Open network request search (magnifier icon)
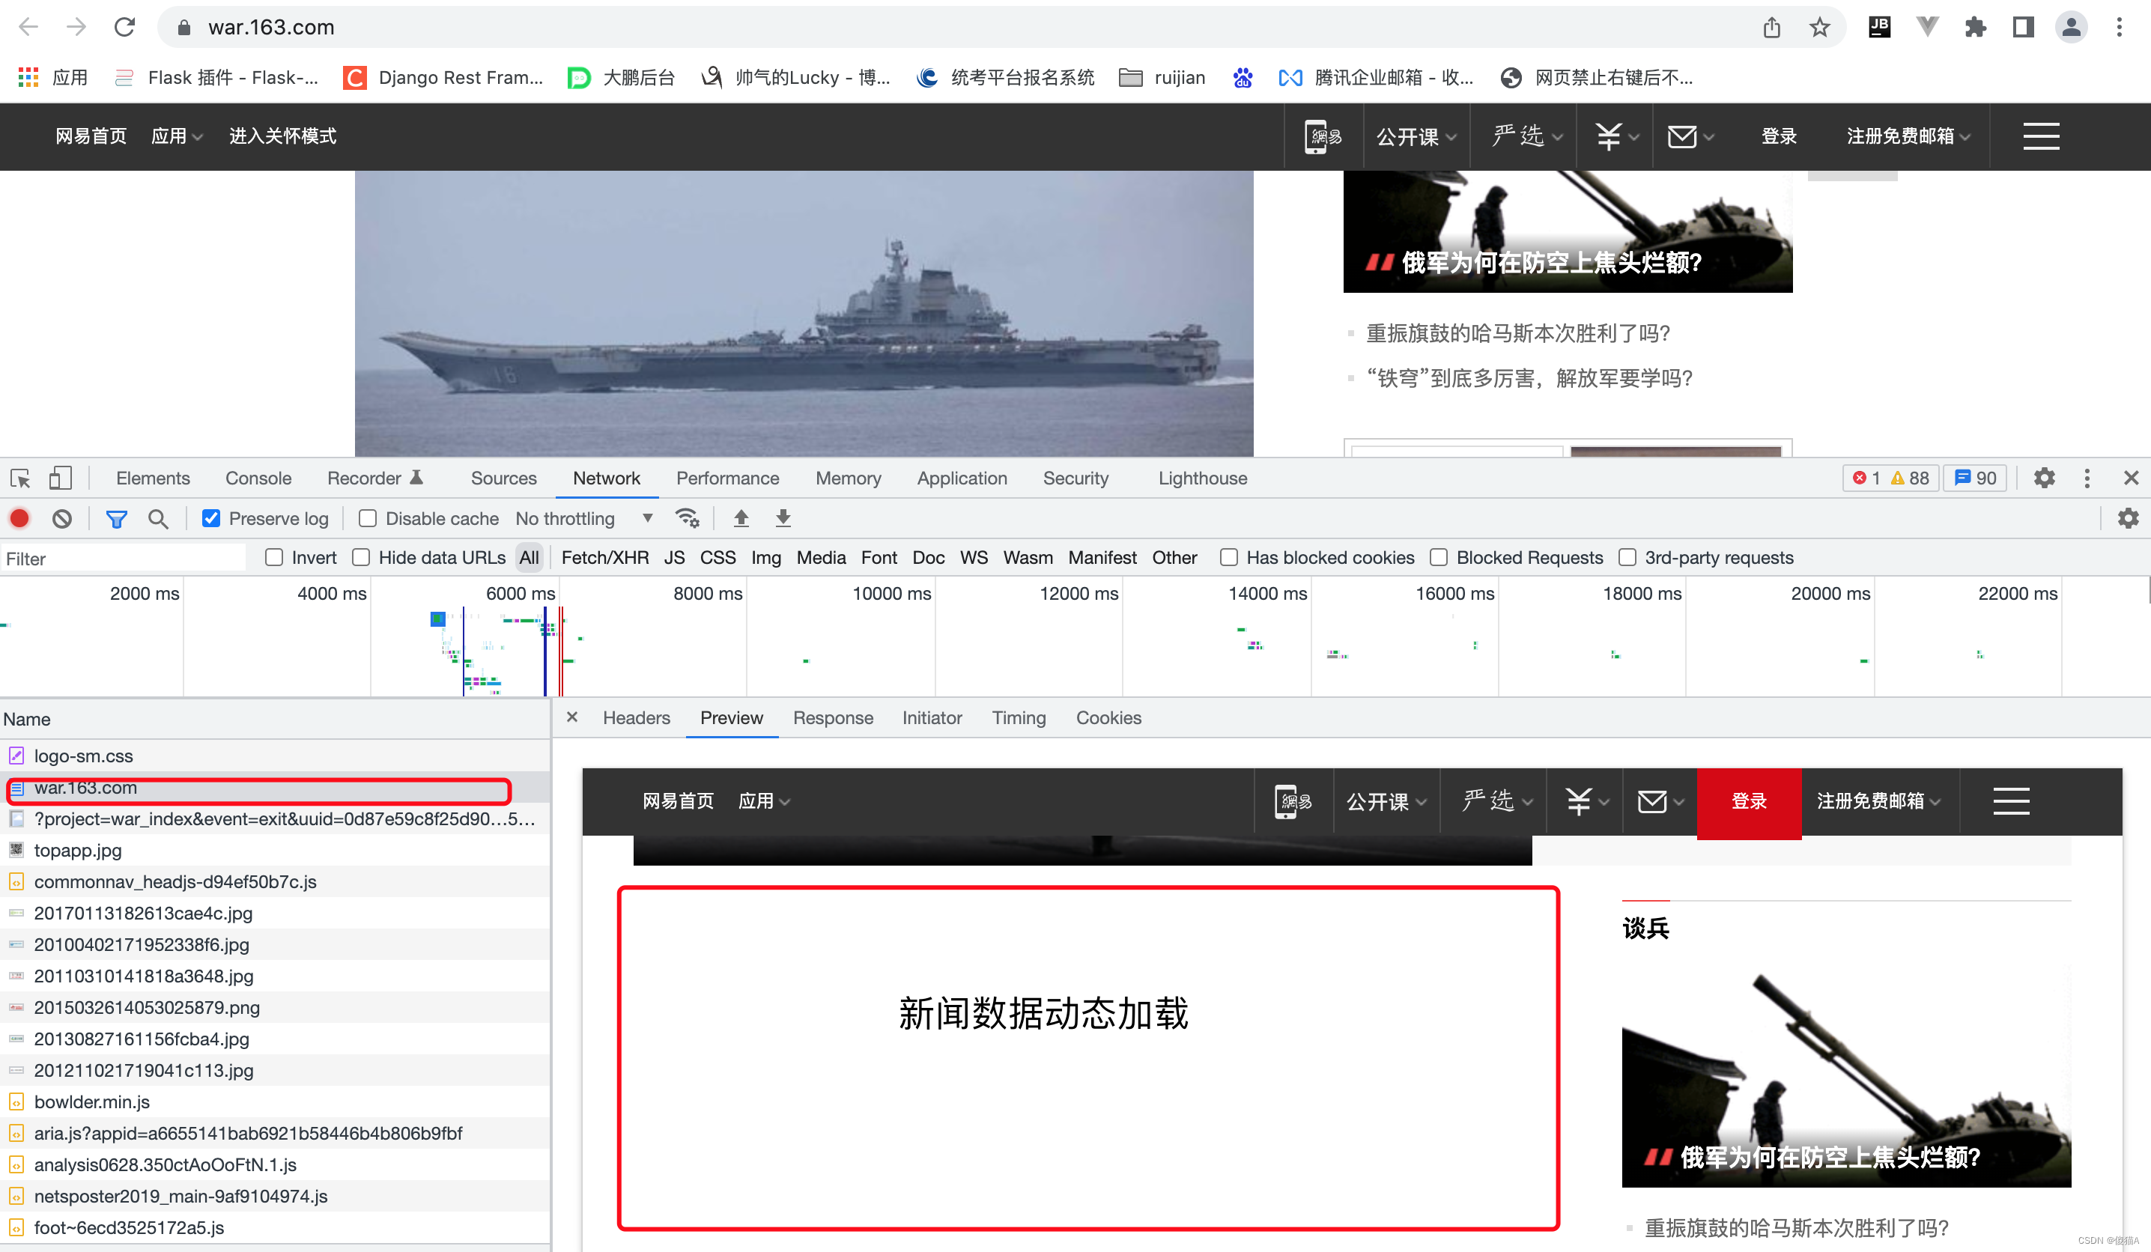The image size is (2151, 1252). coord(159,518)
